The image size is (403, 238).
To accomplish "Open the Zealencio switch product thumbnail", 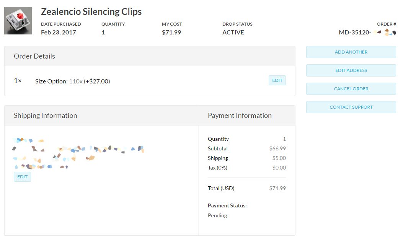I will [x=18, y=21].
